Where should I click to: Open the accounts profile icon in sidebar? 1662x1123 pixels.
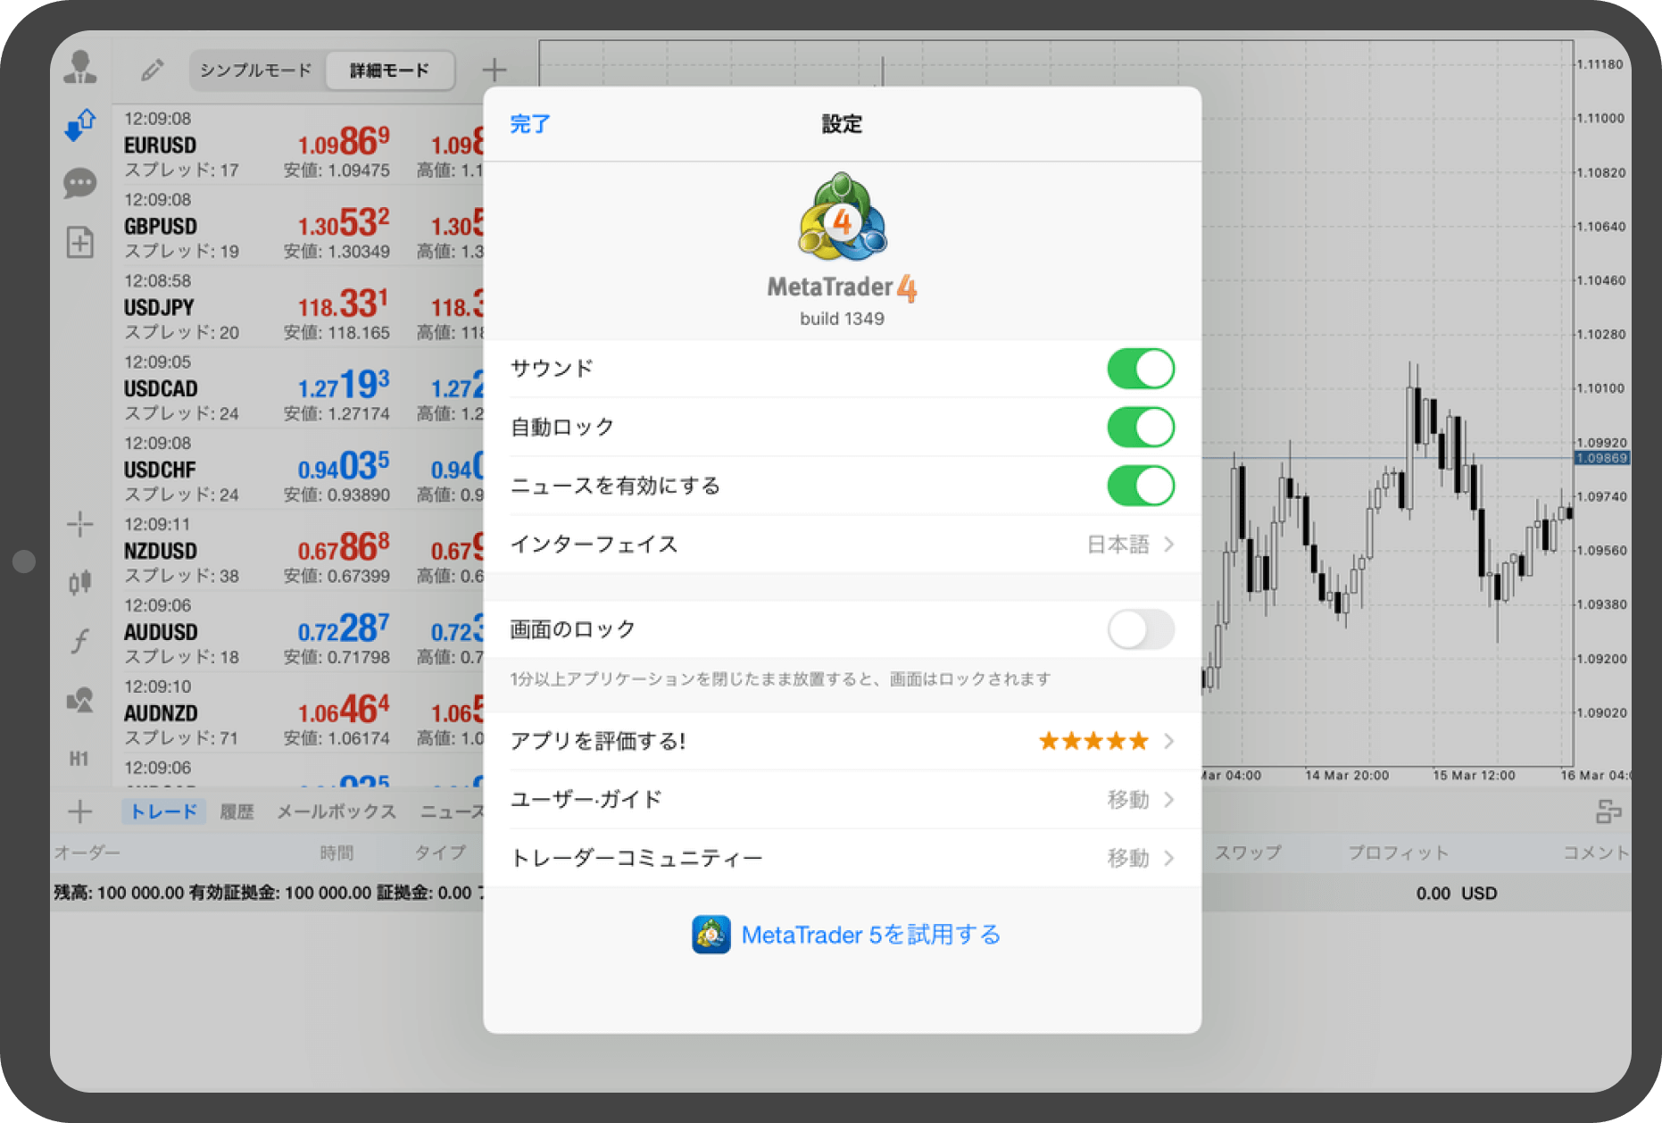click(x=80, y=68)
